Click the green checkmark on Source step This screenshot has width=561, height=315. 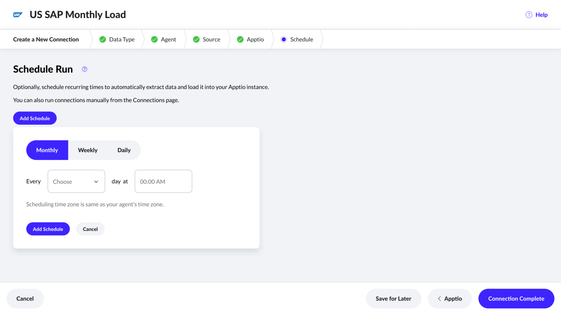pyautogui.click(x=196, y=39)
